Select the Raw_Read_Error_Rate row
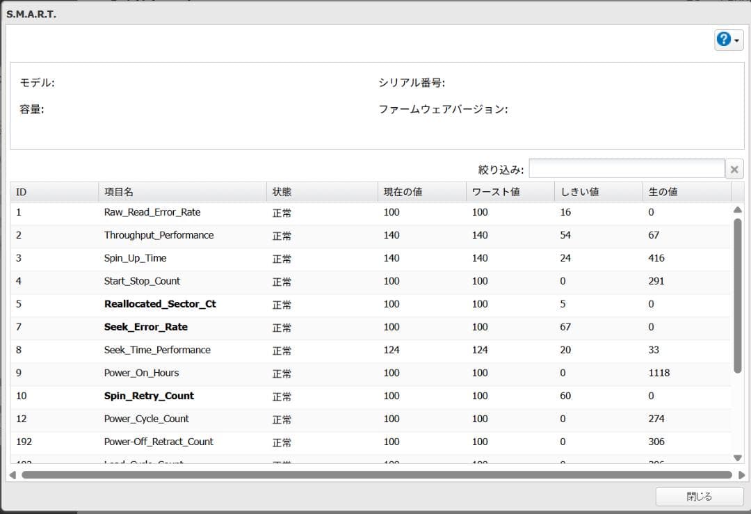 coord(278,212)
